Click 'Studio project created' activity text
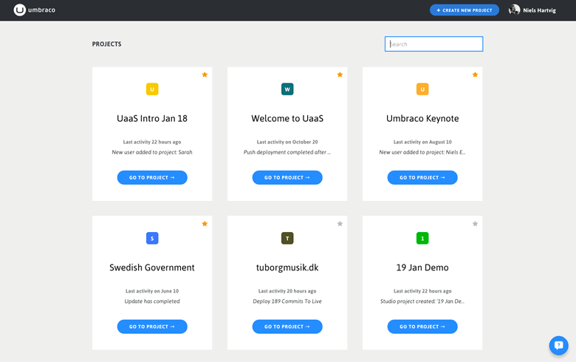The width and height of the screenshot is (576, 362). 422,301
